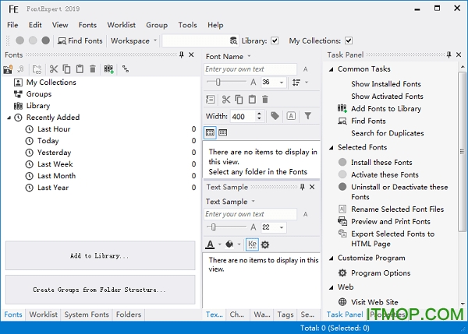Open the Tools menu
Screen dimensions: 468x334
click(x=187, y=25)
